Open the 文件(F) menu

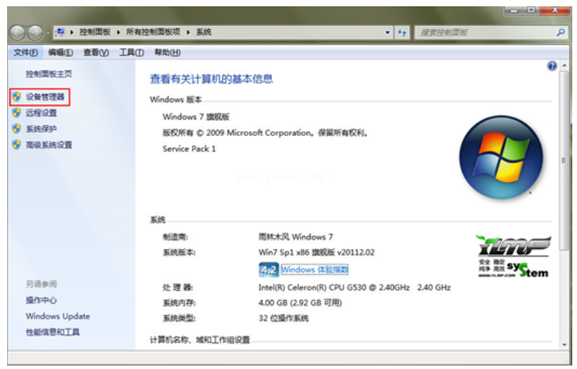25,53
